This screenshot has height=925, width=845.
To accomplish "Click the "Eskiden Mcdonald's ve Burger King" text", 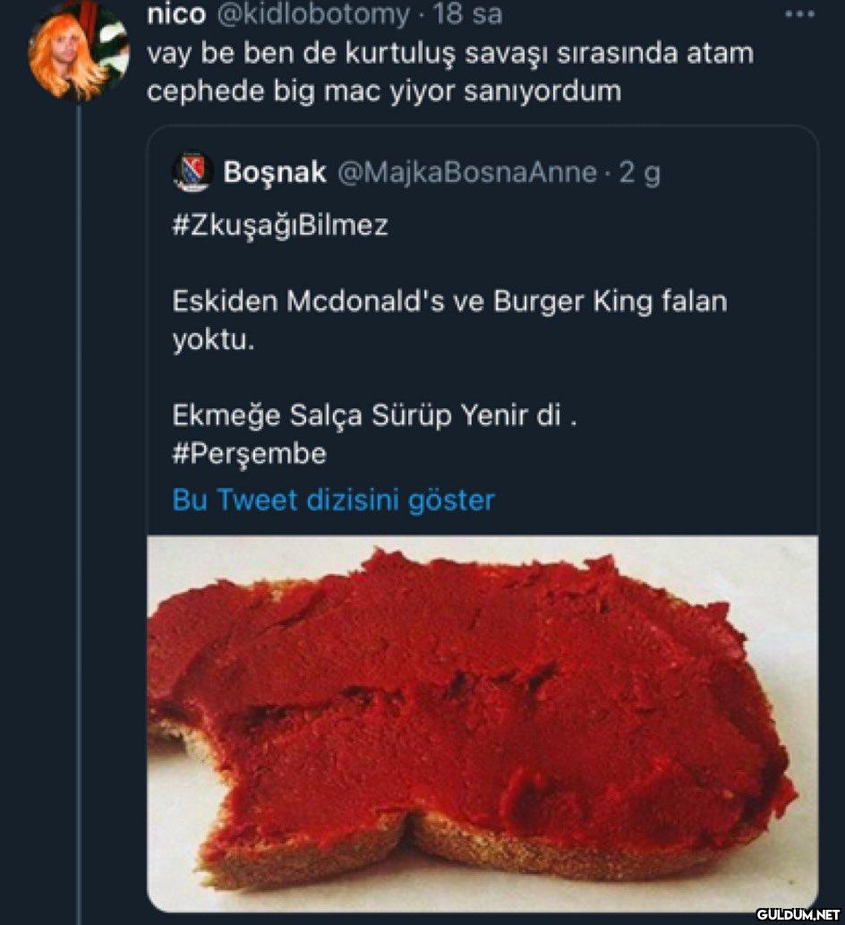I will [x=449, y=302].
